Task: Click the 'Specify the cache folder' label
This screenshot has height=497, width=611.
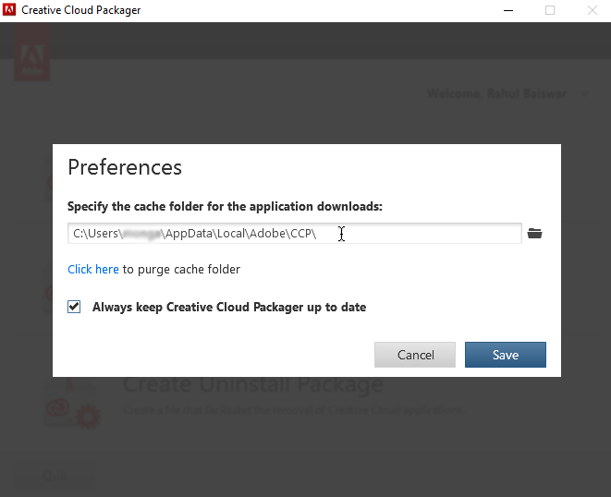Action: [225, 206]
